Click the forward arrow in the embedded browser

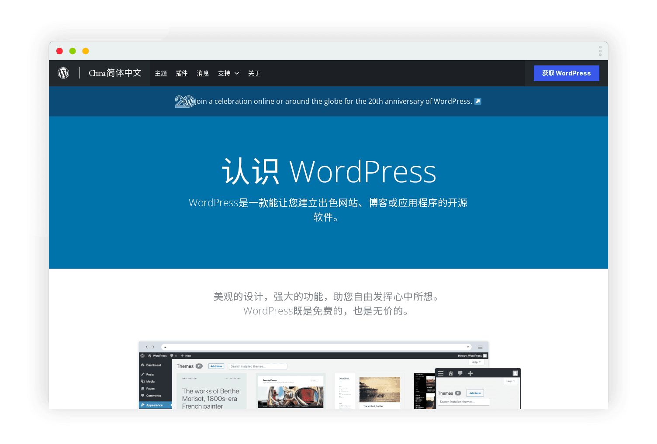pyautogui.click(x=153, y=347)
